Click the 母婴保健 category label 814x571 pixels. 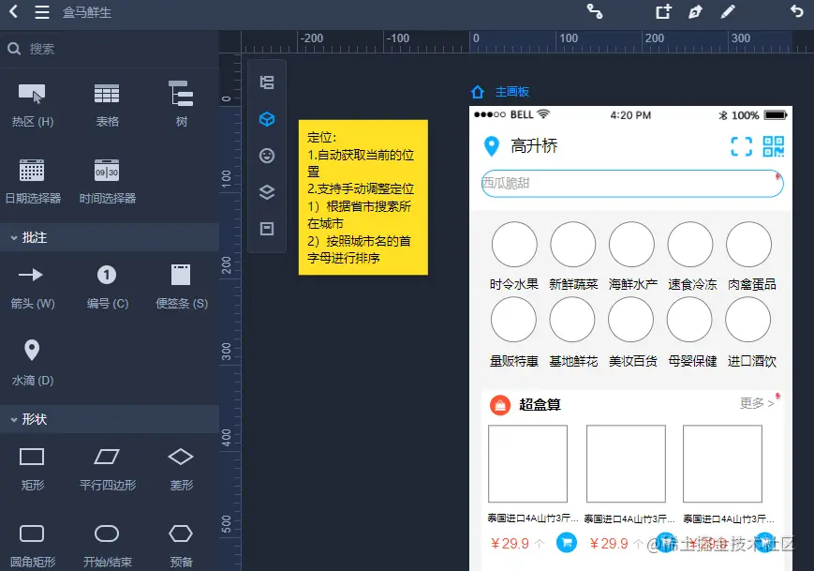click(692, 361)
